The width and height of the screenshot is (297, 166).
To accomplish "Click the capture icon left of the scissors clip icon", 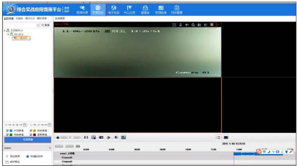I will point(199,25).
